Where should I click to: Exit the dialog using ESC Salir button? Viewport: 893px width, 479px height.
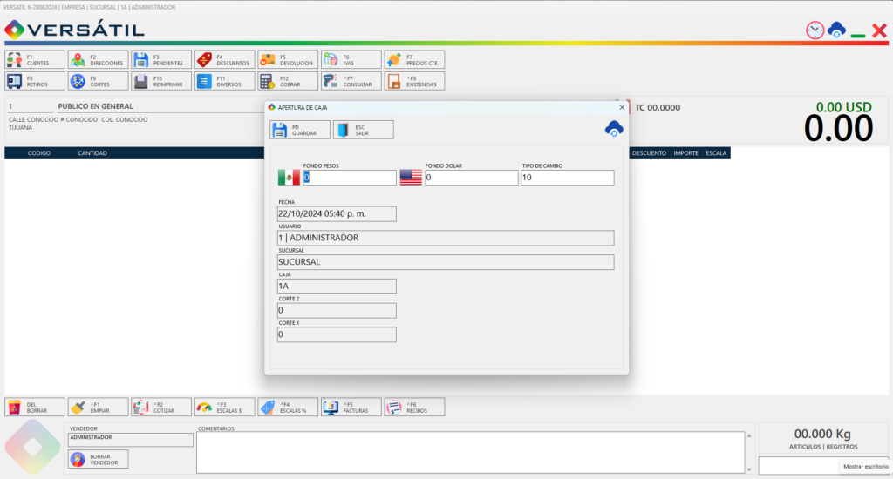click(364, 130)
